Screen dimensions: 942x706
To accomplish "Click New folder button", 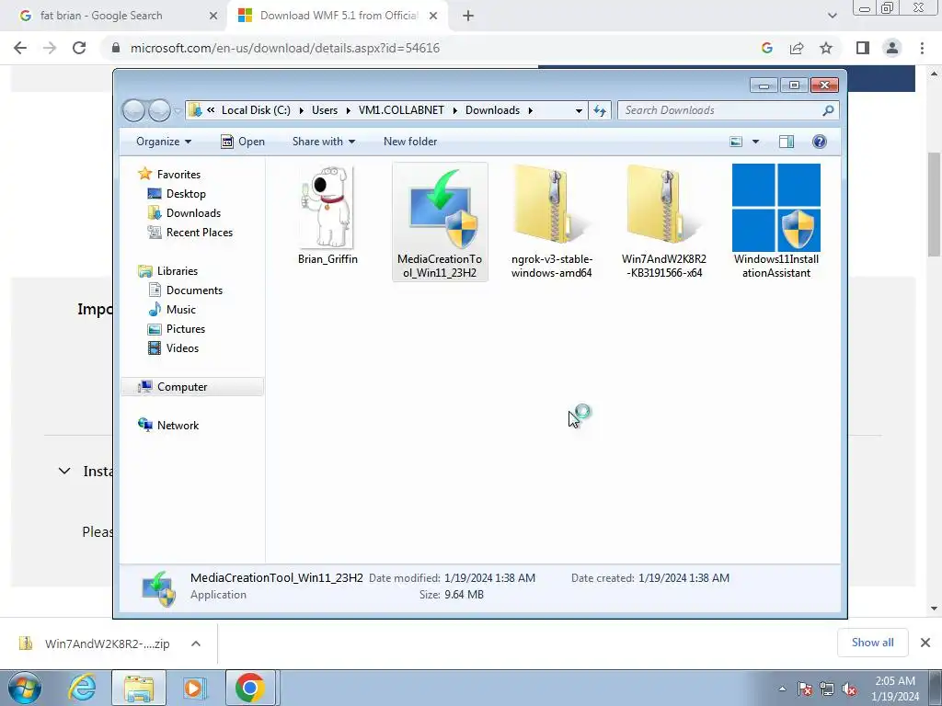I will click(410, 142).
